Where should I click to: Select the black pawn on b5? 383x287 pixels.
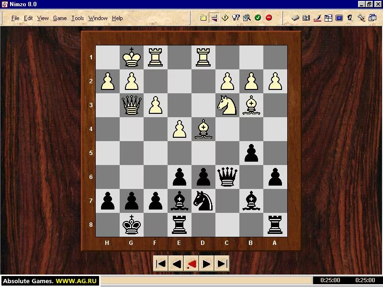(x=251, y=153)
